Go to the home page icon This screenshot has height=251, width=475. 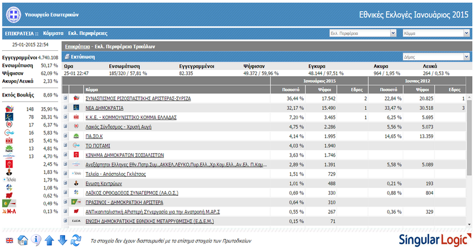[x=23, y=240]
